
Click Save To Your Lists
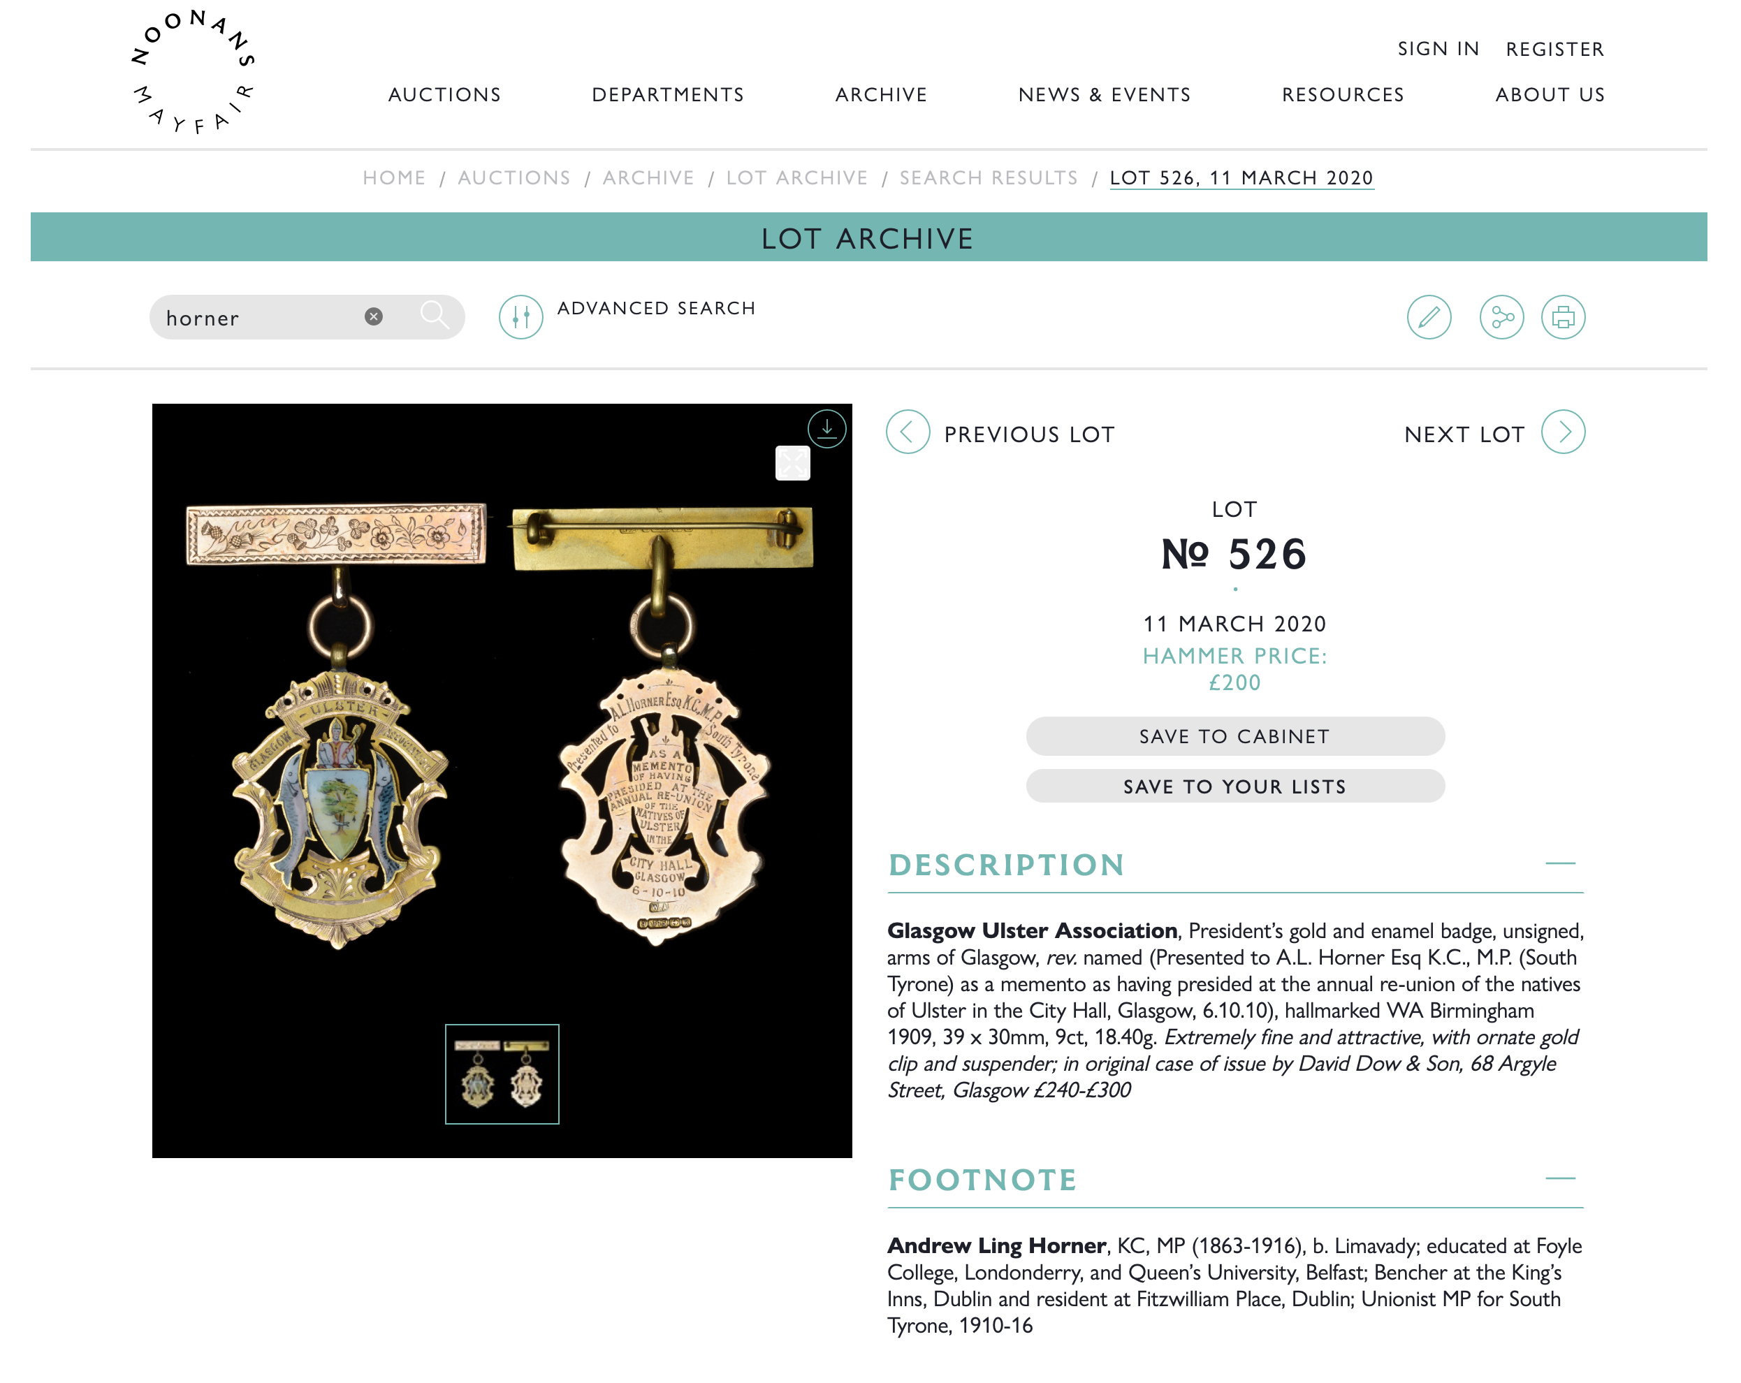(1234, 786)
